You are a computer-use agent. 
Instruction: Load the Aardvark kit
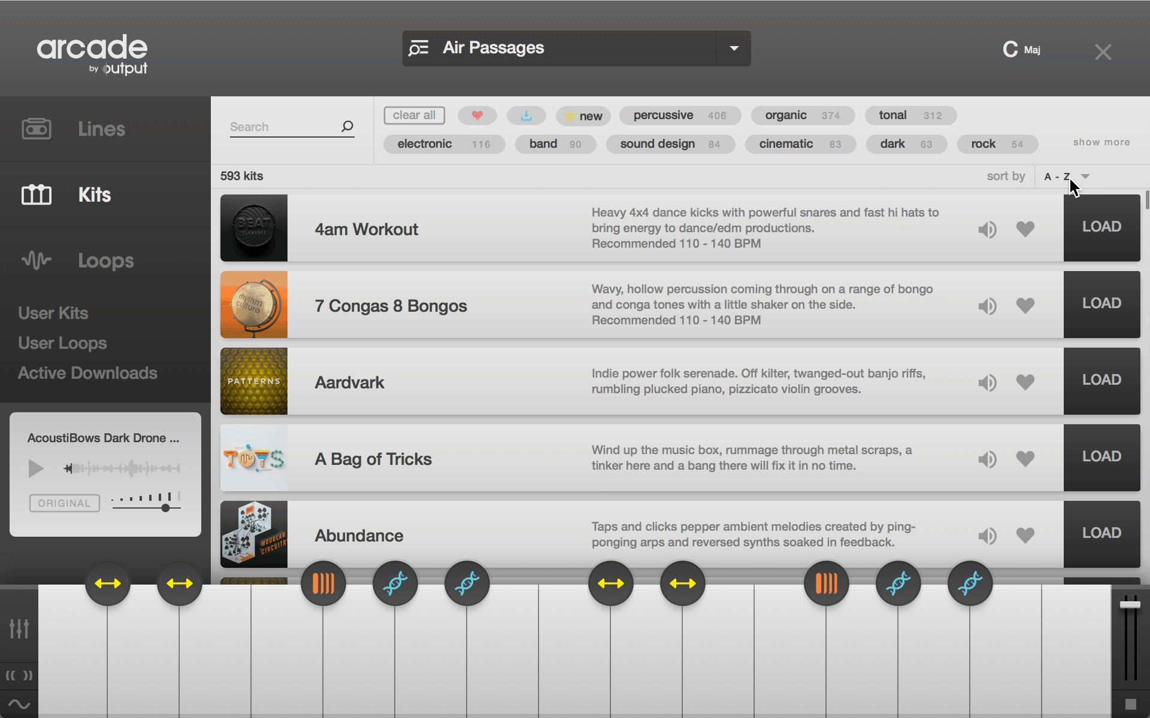[1101, 381]
